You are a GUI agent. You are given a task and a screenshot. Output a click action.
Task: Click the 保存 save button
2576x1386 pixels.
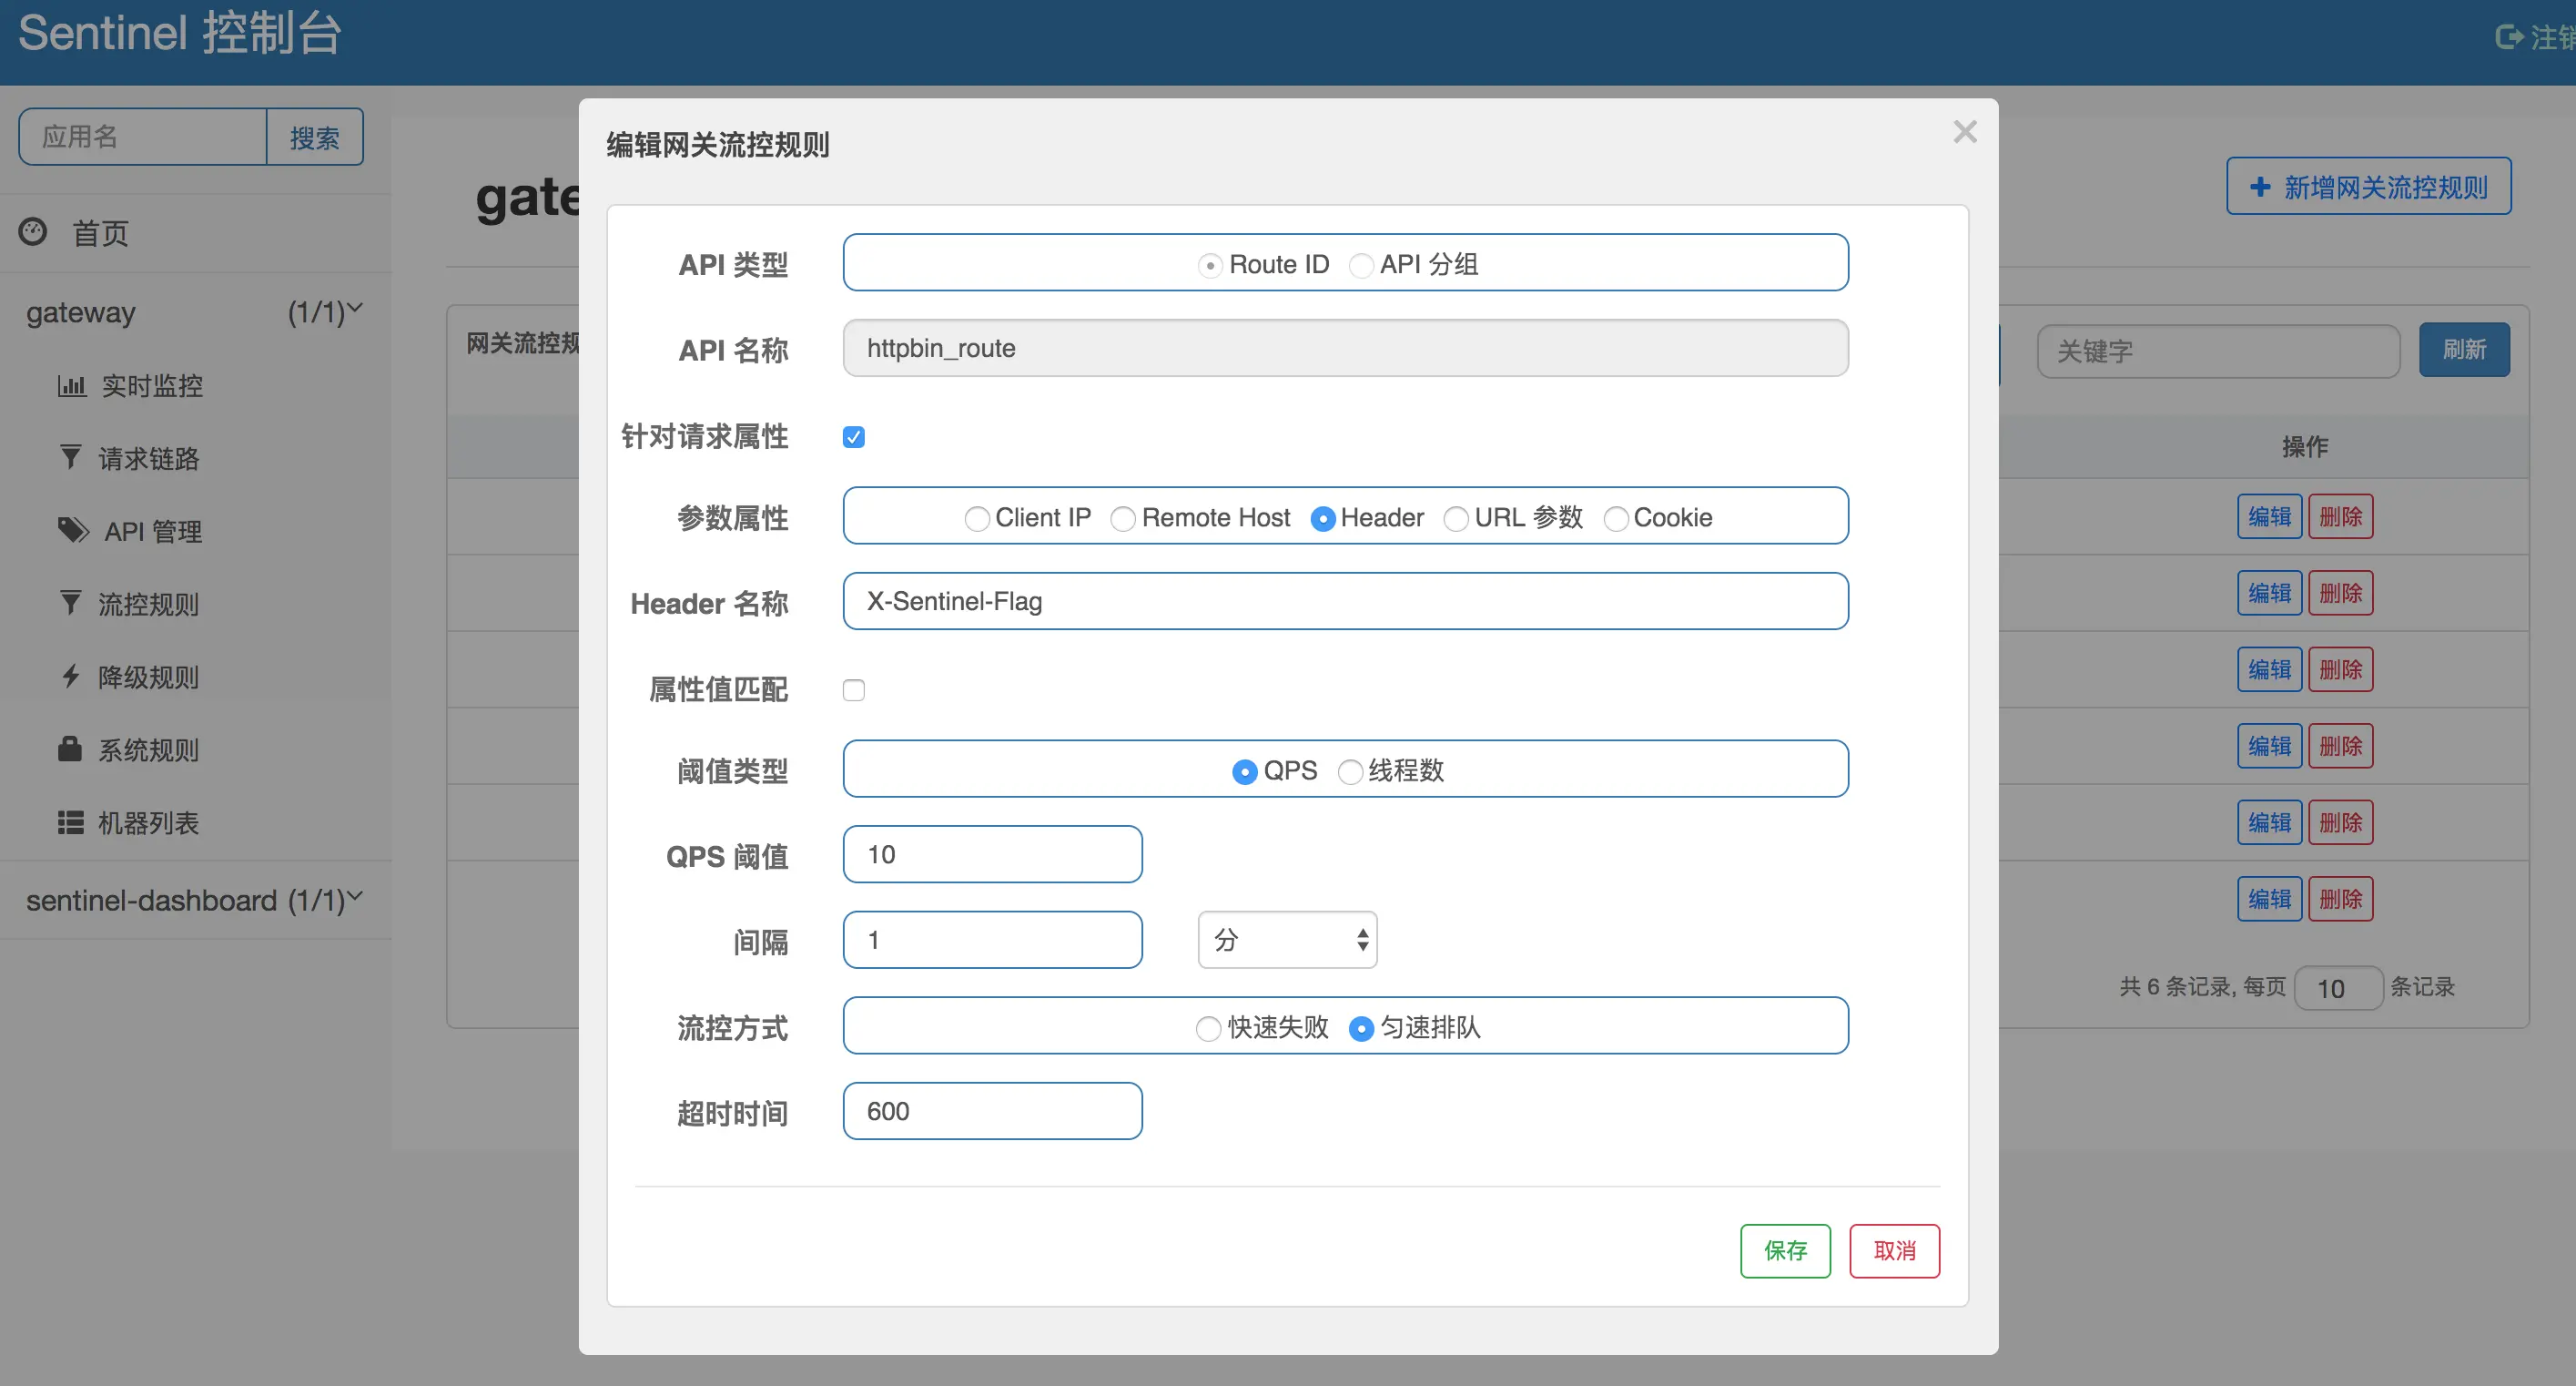1786,1251
